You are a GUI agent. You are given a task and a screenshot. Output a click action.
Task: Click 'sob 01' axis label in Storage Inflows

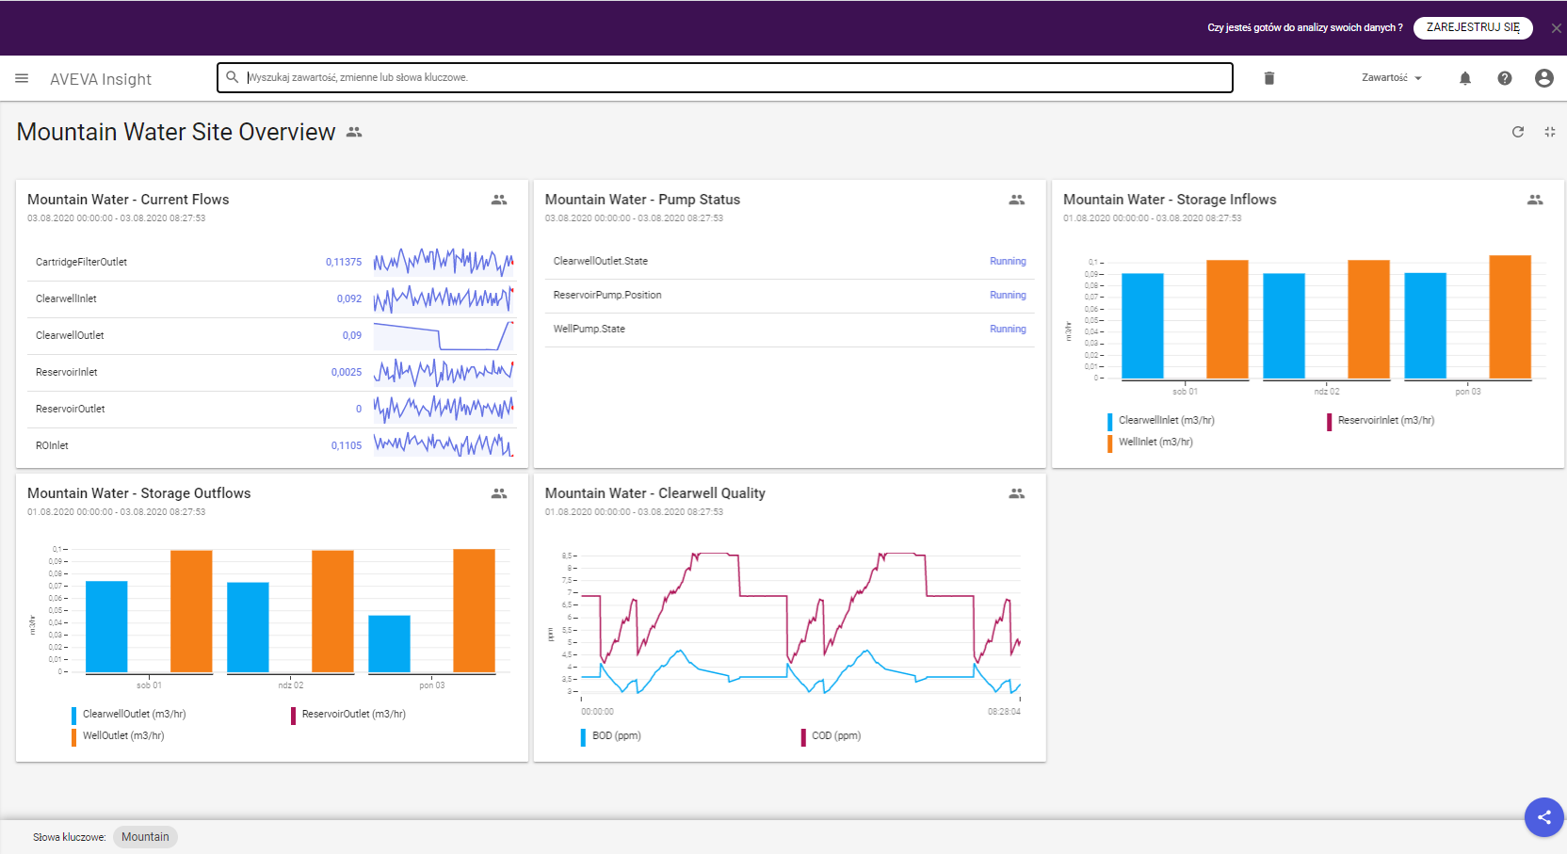click(x=1185, y=392)
